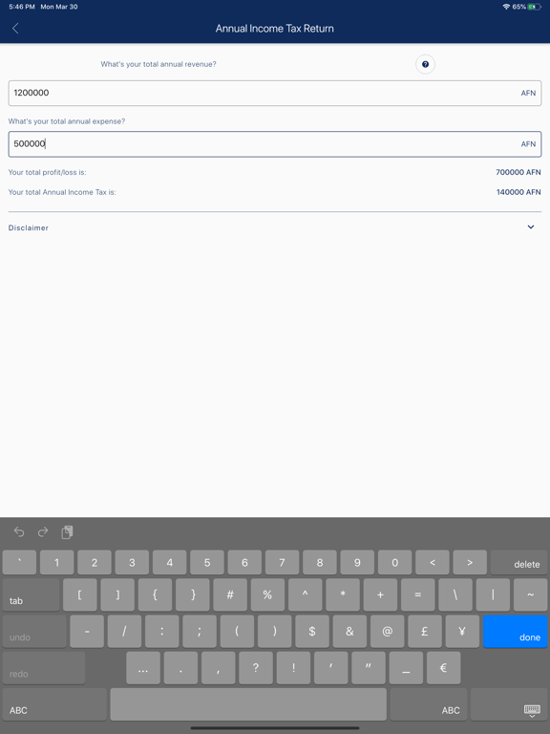
Task: Tap the asterisk key
Action: pos(343,594)
